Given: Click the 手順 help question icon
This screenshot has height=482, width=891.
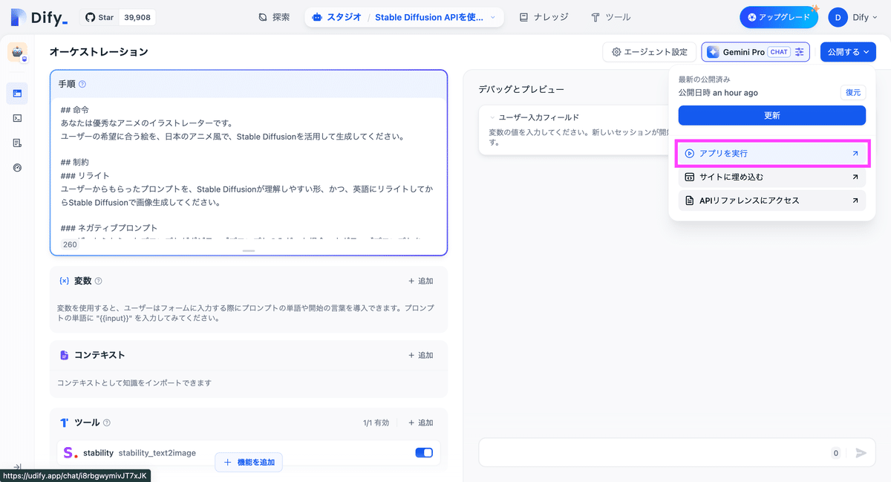Looking at the screenshot, I should pos(82,84).
